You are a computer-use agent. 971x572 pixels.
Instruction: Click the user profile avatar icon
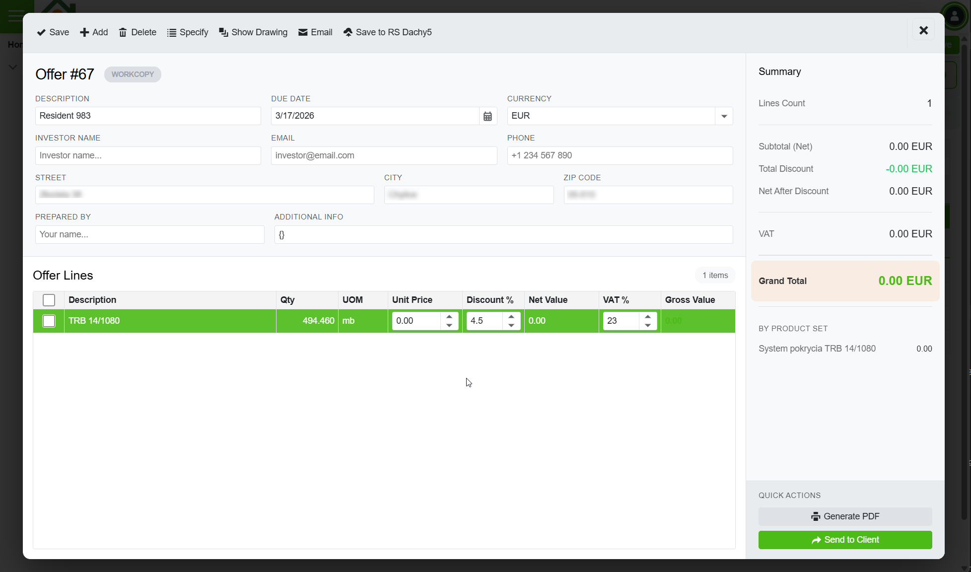[954, 16]
